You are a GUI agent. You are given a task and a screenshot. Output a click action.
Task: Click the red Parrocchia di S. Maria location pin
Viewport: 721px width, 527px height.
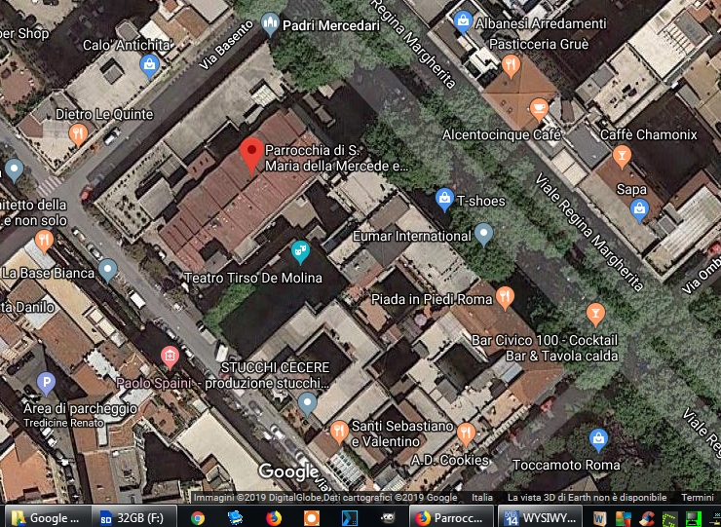click(251, 156)
